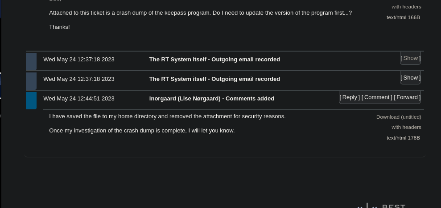Click the upper "Outgoing email recorded" title
The image size is (441, 208).
tap(214, 60)
